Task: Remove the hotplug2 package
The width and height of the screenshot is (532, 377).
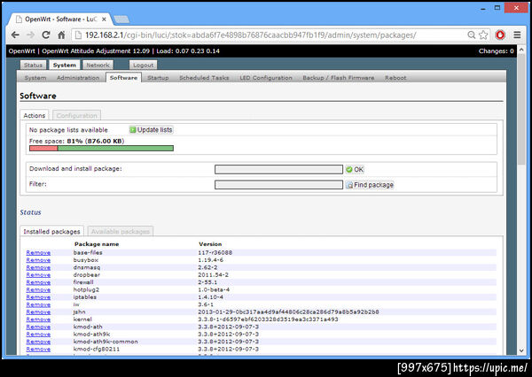Action: (38, 290)
